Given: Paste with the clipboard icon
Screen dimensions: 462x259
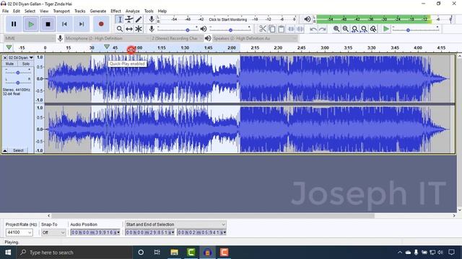Looking at the screenshot, I should pyautogui.click(x=282, y=29).
